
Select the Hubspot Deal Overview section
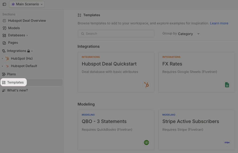[27, 20]
